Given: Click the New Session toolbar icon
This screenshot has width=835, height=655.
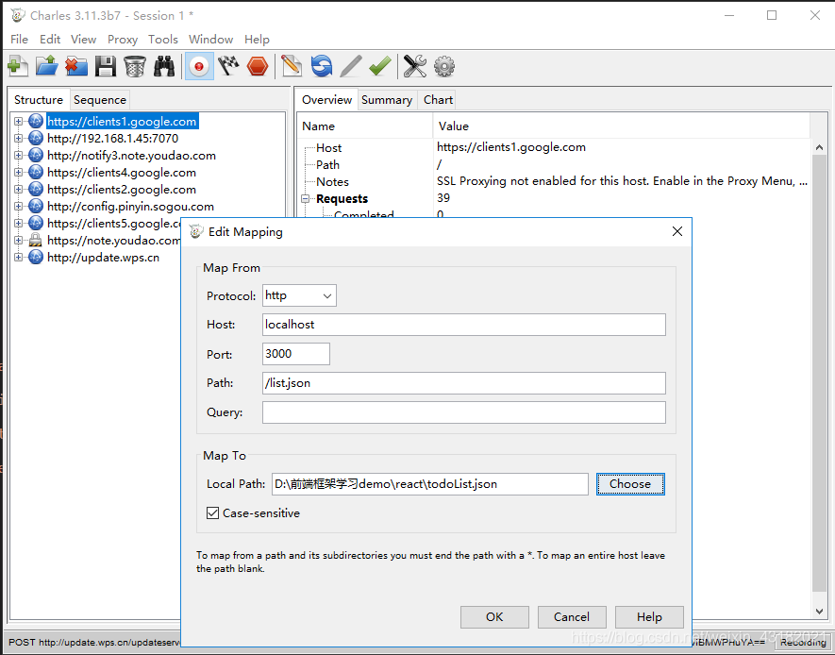Looking at the screenshot, I should click(18, 67).
